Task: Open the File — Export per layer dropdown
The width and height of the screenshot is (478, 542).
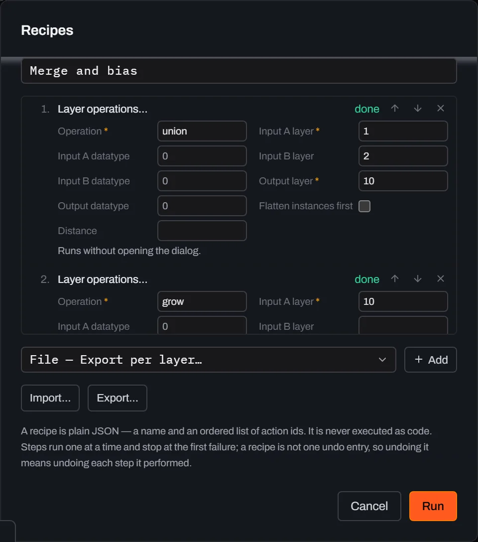Action: [x=208, y=360]
